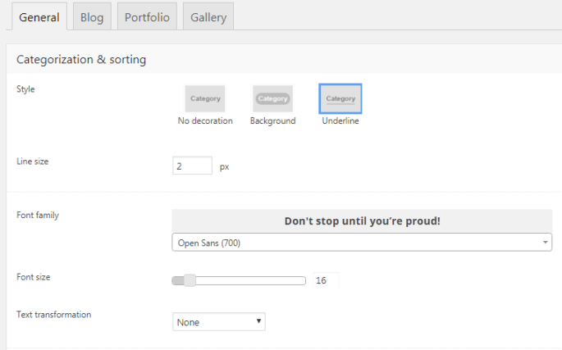The width and height of the screenshot is (562, 350).
Task: Click the right end of the Font size slider track
Action: tap(304, 280)
